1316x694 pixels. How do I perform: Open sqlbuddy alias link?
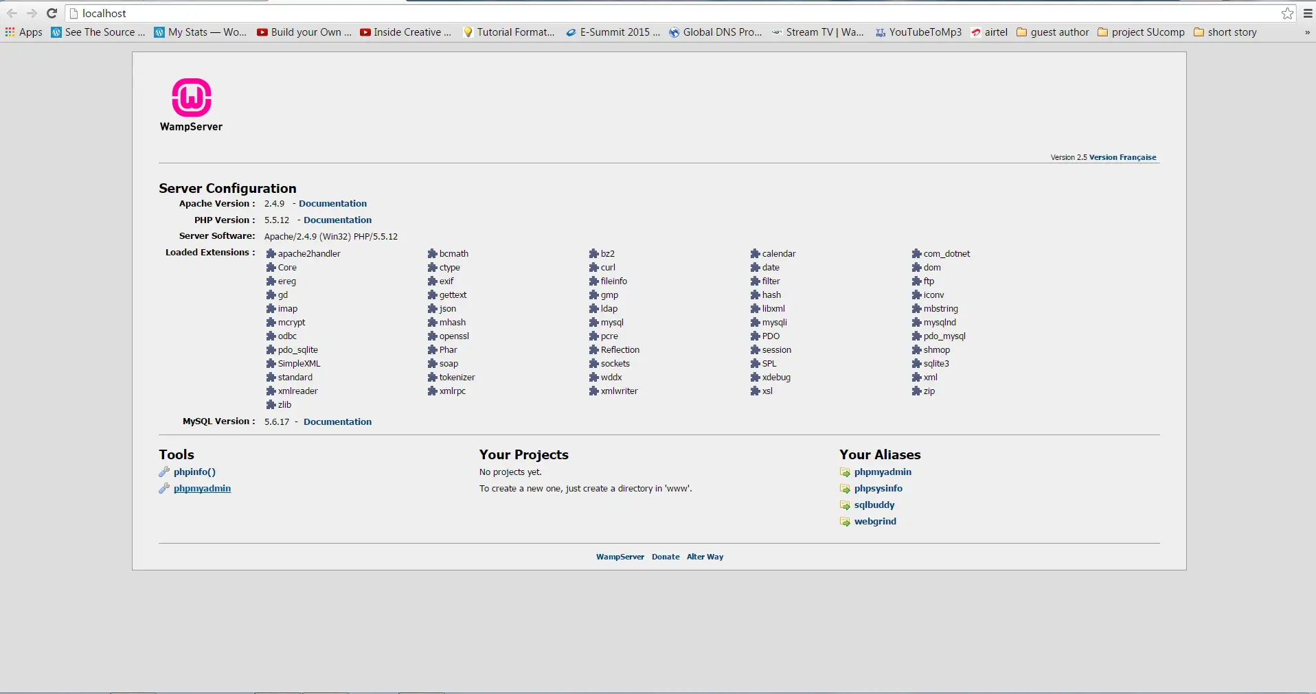pos(874,505)
